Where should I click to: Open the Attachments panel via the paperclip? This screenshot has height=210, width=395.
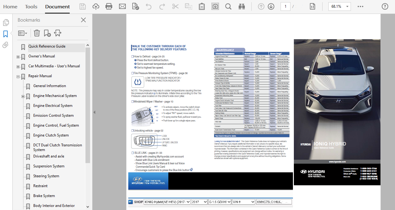point(5,45)
